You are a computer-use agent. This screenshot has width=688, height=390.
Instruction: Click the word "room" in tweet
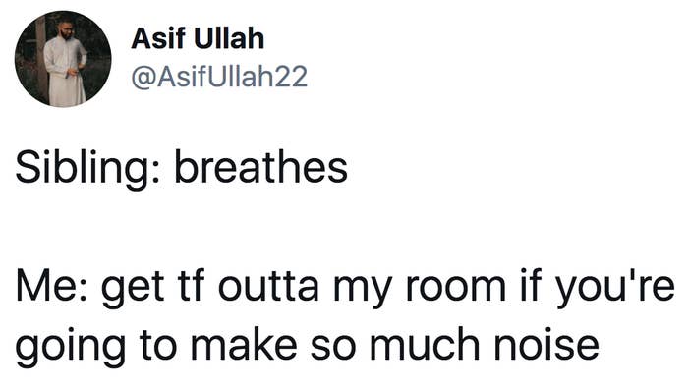(x=456, y=290)
